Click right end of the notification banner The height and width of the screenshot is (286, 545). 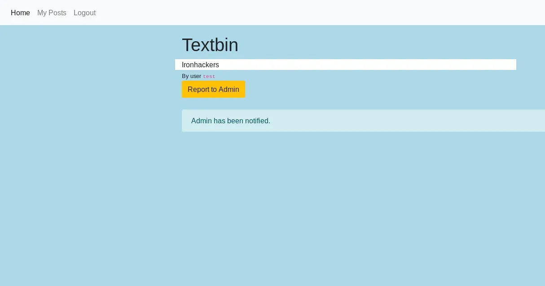[x=530, y=121]
